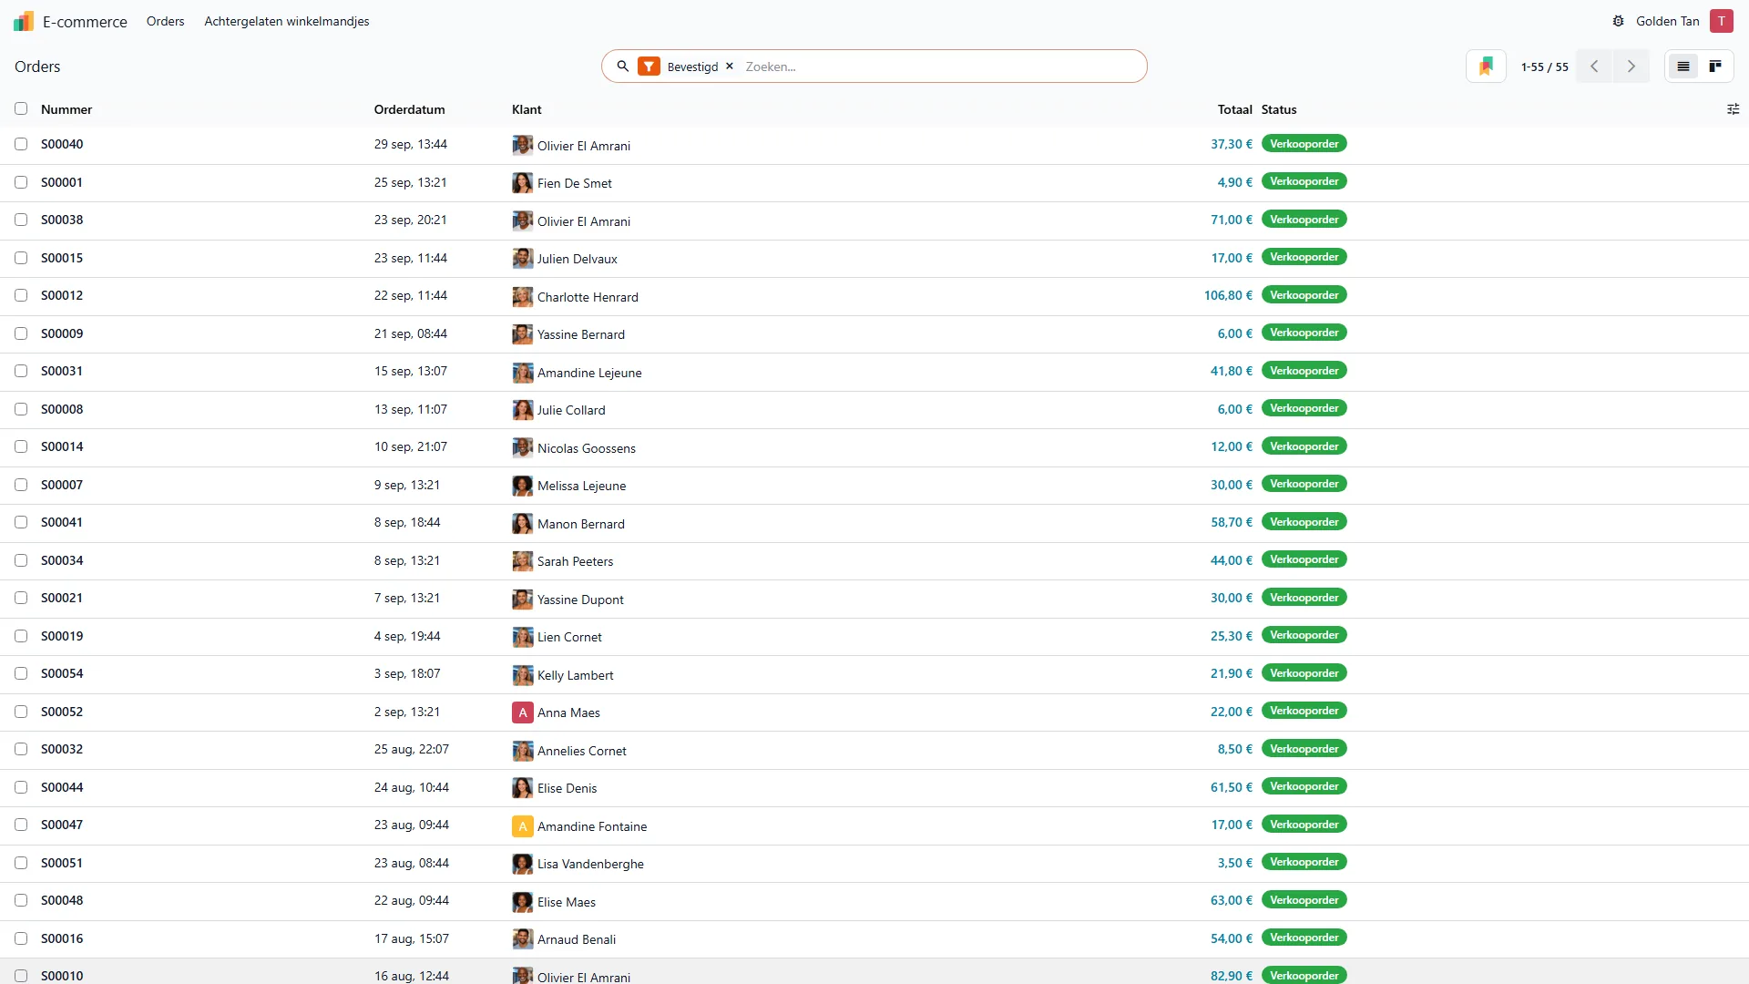
Task: Click Amandine Fontaine's yellow letter avatar
Action: [522, 826]
